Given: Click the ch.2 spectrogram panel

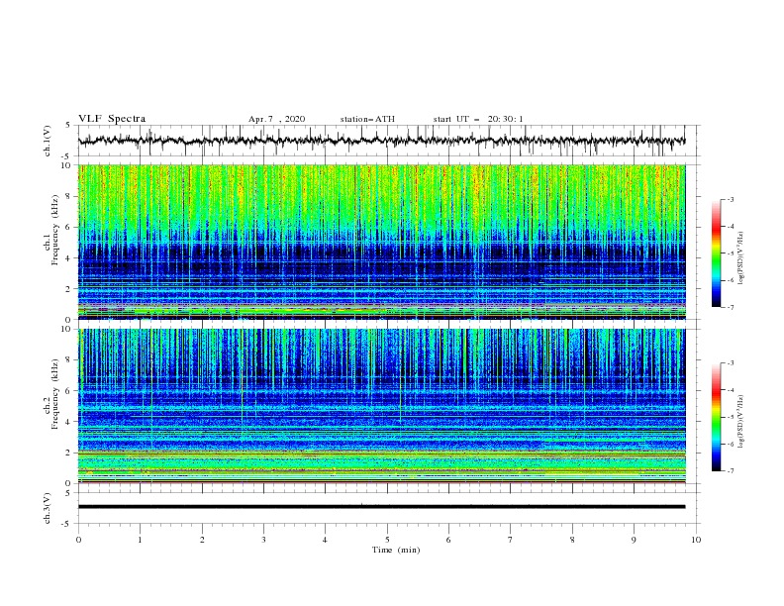Looking at the screenshot, I should [x=381, y=406].
